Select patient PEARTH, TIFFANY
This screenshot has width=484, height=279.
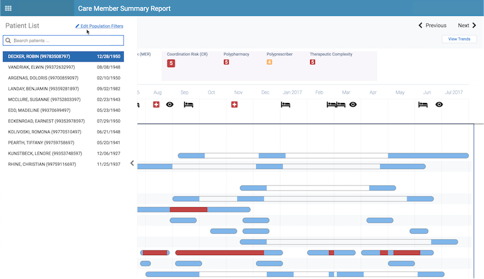[x=63, y=143]
